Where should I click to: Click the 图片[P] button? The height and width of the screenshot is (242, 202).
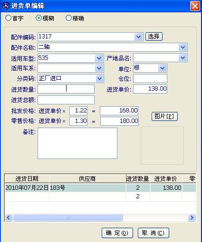(164, 117)
